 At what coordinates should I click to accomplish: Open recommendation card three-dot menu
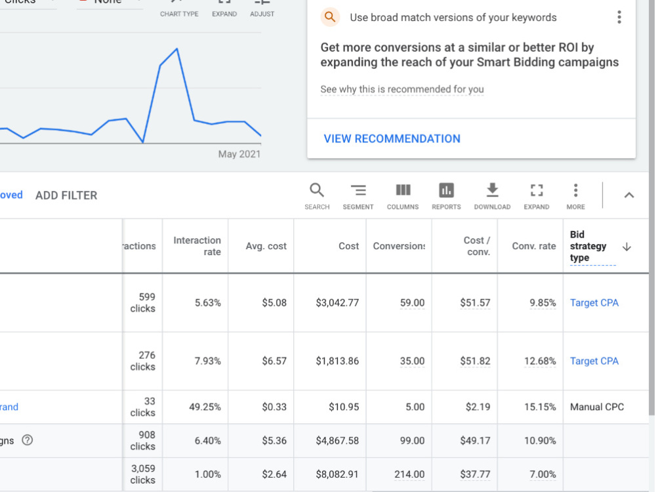click(619, 17)
